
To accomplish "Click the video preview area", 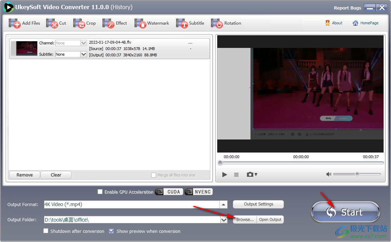I will [x=300, y=94].
